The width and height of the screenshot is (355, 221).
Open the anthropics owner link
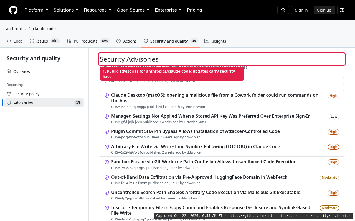click(x=16, y=29)
